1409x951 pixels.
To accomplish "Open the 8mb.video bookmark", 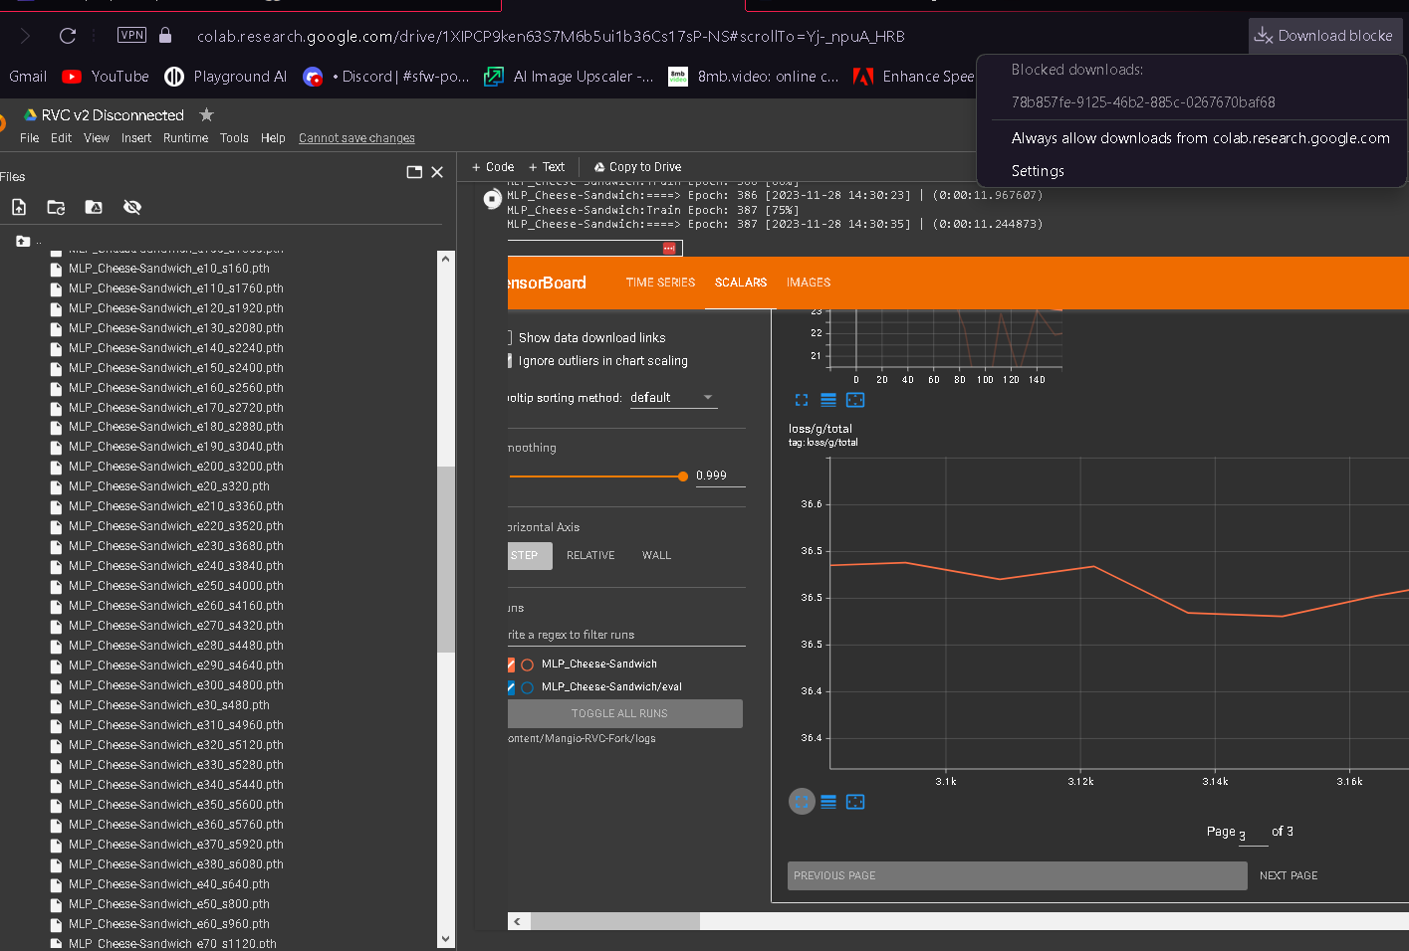I will click(754, 77).
